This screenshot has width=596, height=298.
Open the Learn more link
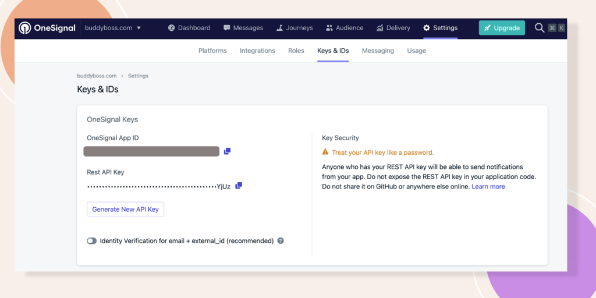pos(488,187)
